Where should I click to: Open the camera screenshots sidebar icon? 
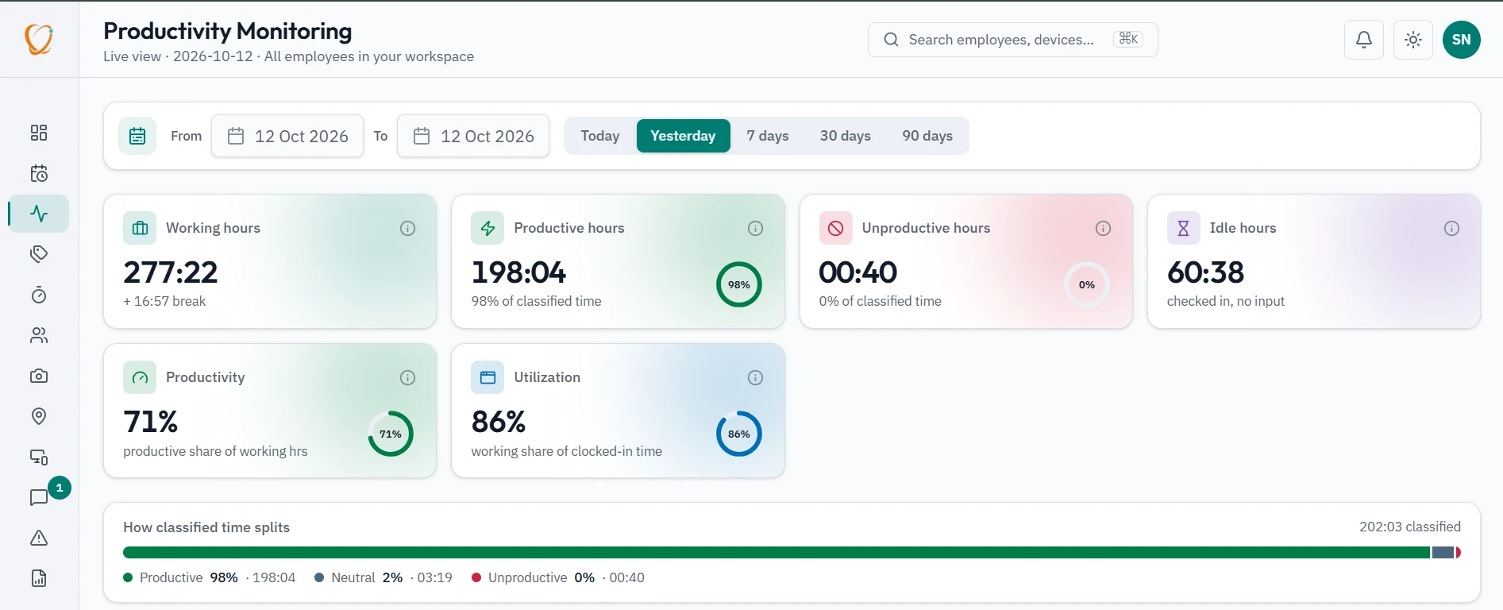39,376
